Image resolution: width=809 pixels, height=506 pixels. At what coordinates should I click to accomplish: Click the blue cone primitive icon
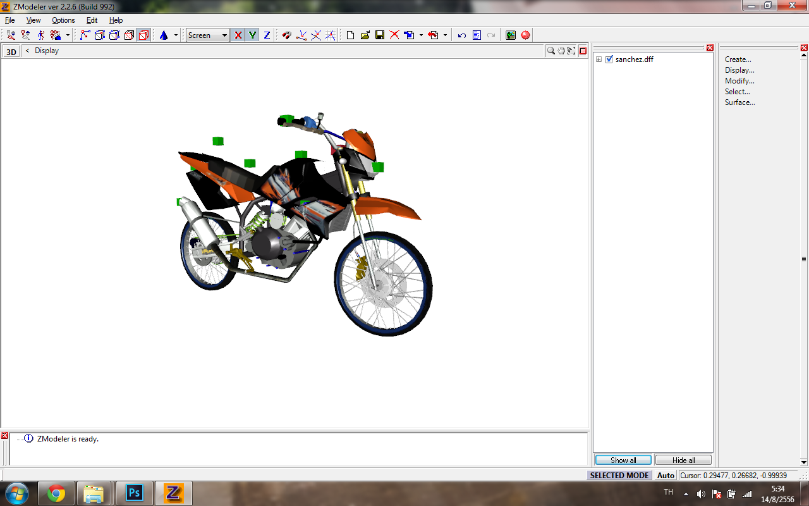click(x=164, y=35)
